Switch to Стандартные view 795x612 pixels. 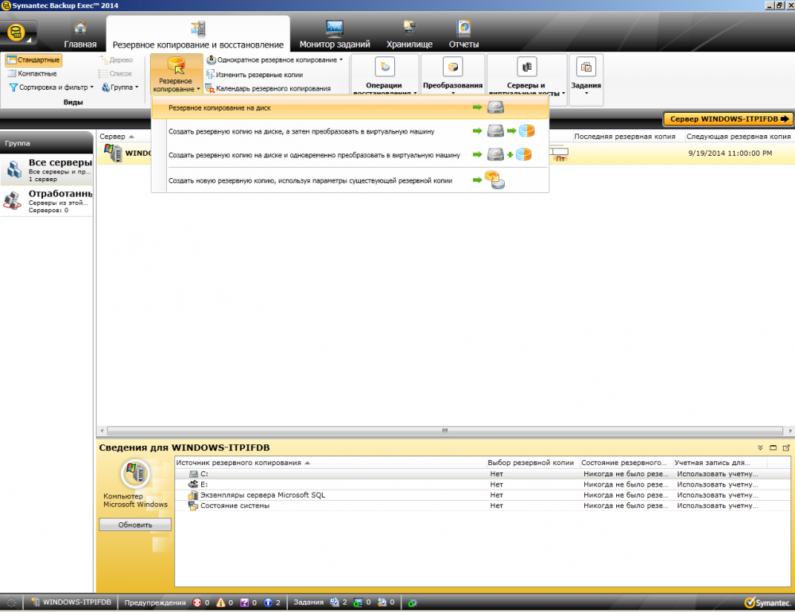tap(33, 60)
